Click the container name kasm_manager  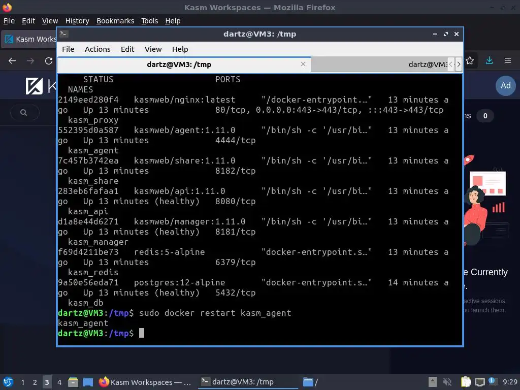[98, 242]
